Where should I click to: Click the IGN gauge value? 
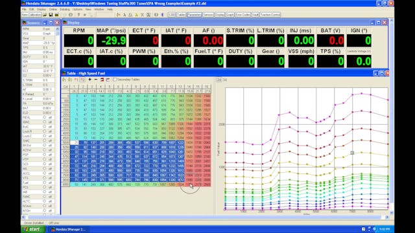359,41
